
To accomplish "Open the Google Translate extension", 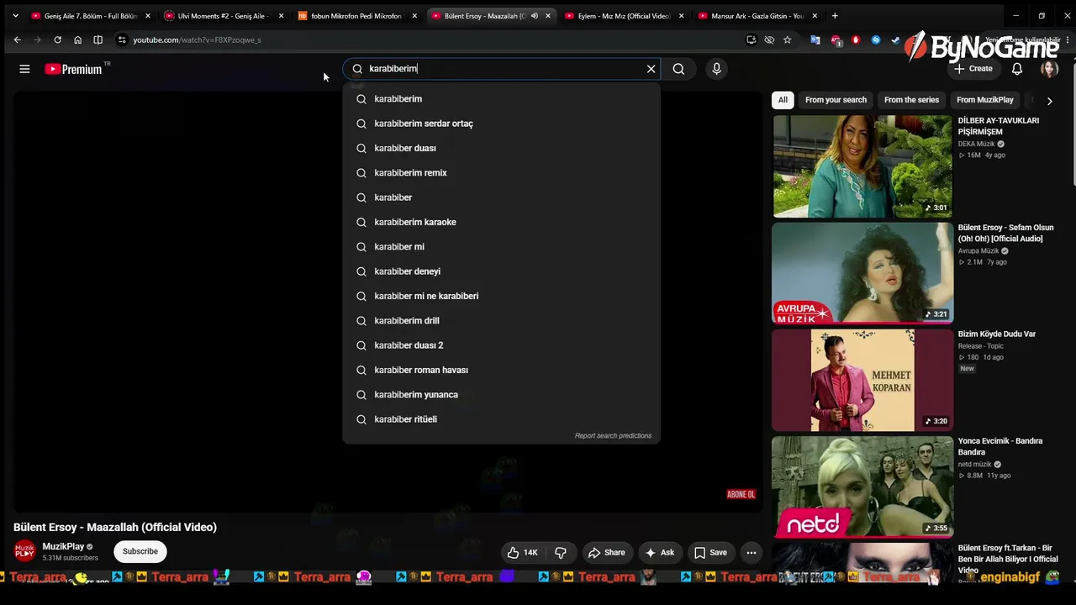I will [x=815, y=39].
